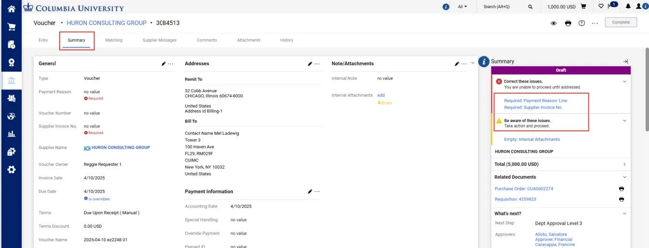The image size is (649, 248).
Task: Open Addresses section ellipsis menu
Action: coord(317,63)
